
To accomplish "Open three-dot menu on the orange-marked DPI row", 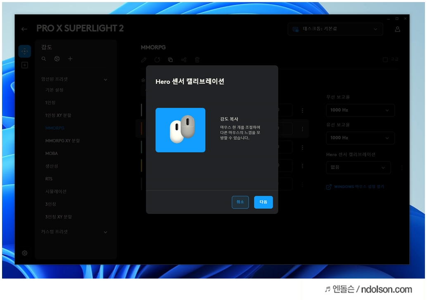I will point(303,129).
